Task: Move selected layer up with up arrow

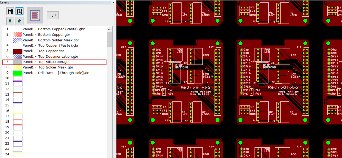Action: coord(19,21)
